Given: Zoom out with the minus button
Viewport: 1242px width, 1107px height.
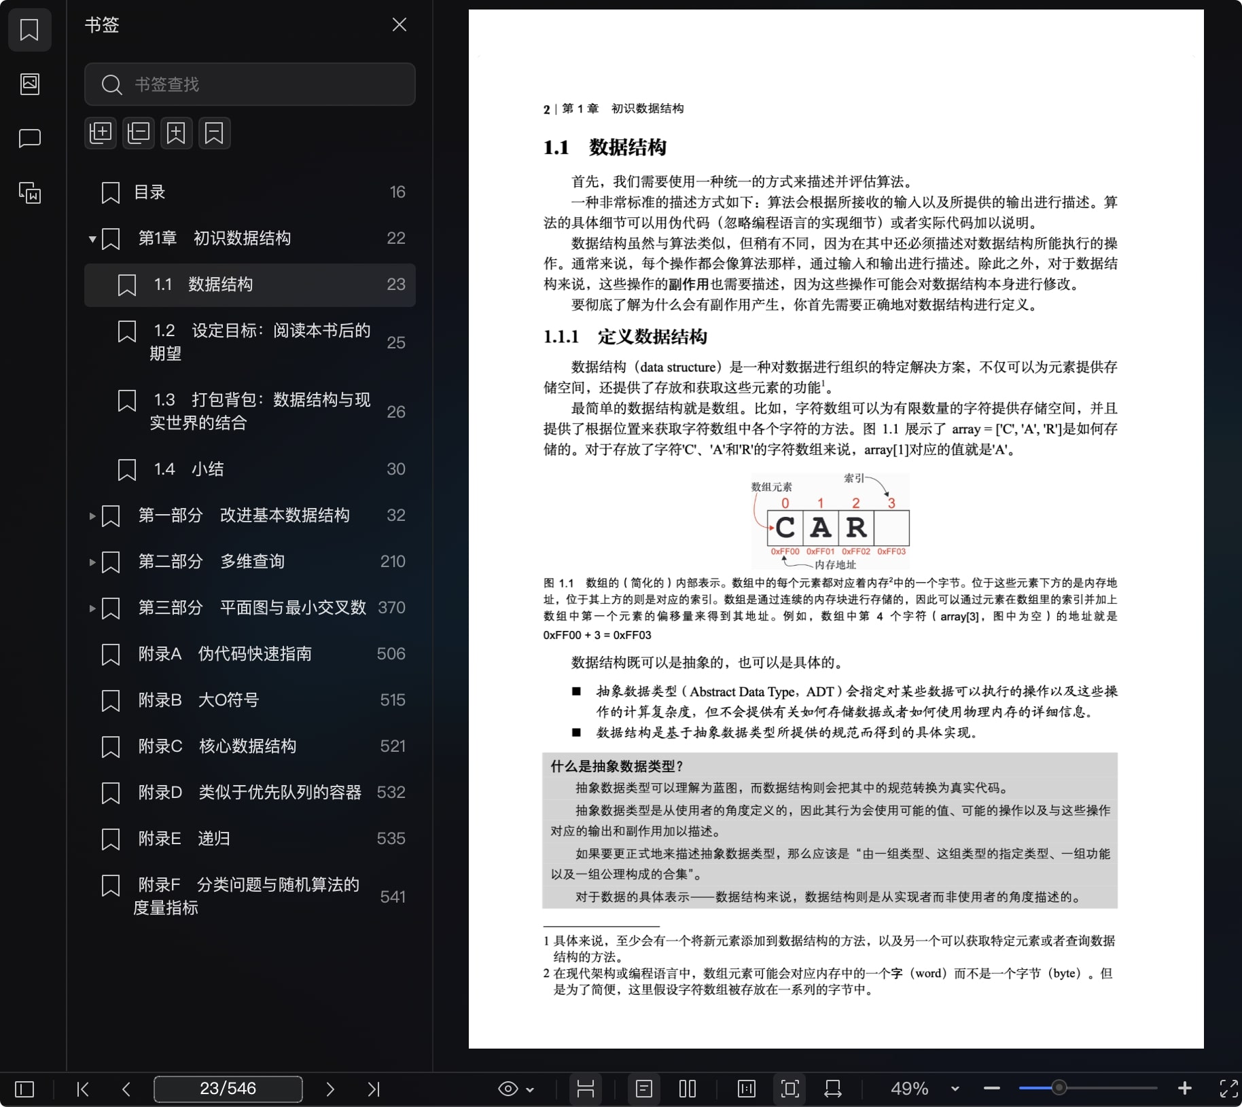Looking at the screenshot, I should (991, 1089).
